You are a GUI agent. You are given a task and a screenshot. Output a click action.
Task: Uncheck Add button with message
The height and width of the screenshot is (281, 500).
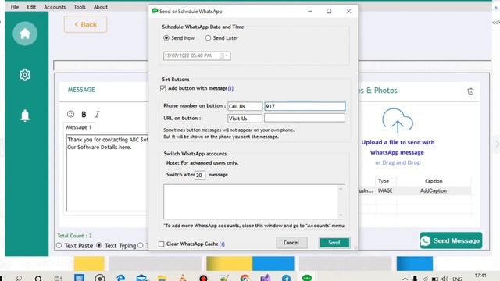(163, 88)
